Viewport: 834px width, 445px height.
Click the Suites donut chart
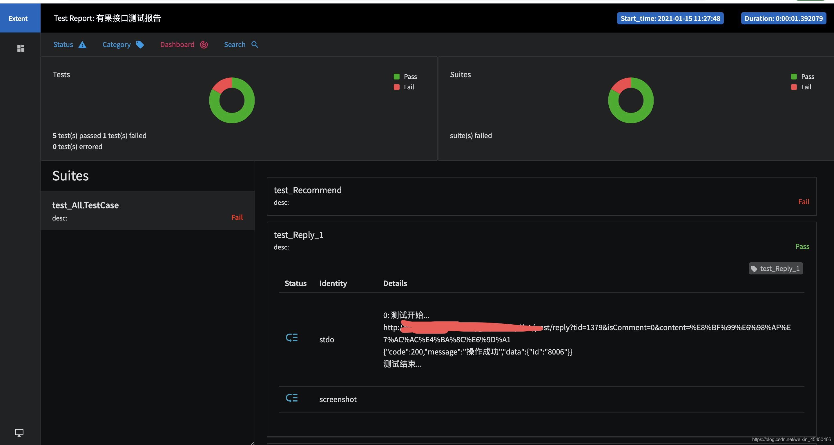pyautogui.click(x=631, y=100)
